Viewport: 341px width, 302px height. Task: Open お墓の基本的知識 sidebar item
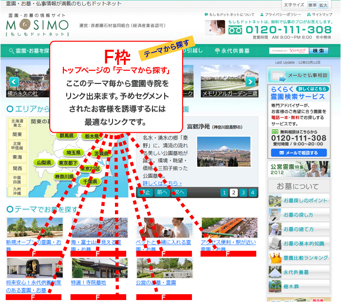coord(299,243)
